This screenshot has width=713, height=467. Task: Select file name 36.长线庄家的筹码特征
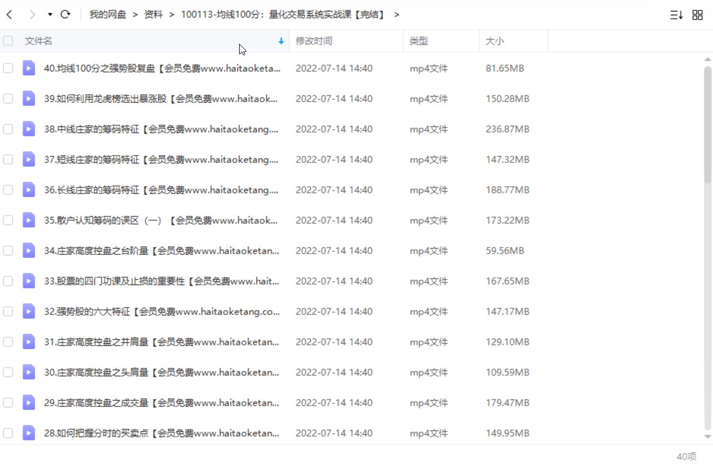pyautogui.click(x=161, y=190)
